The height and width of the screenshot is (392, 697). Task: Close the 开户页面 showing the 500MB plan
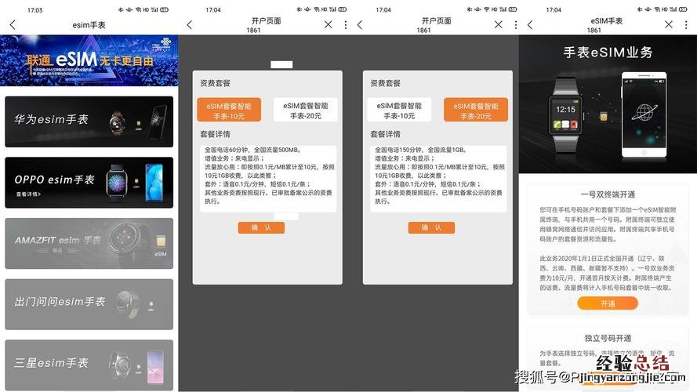[x=329, y=25]
